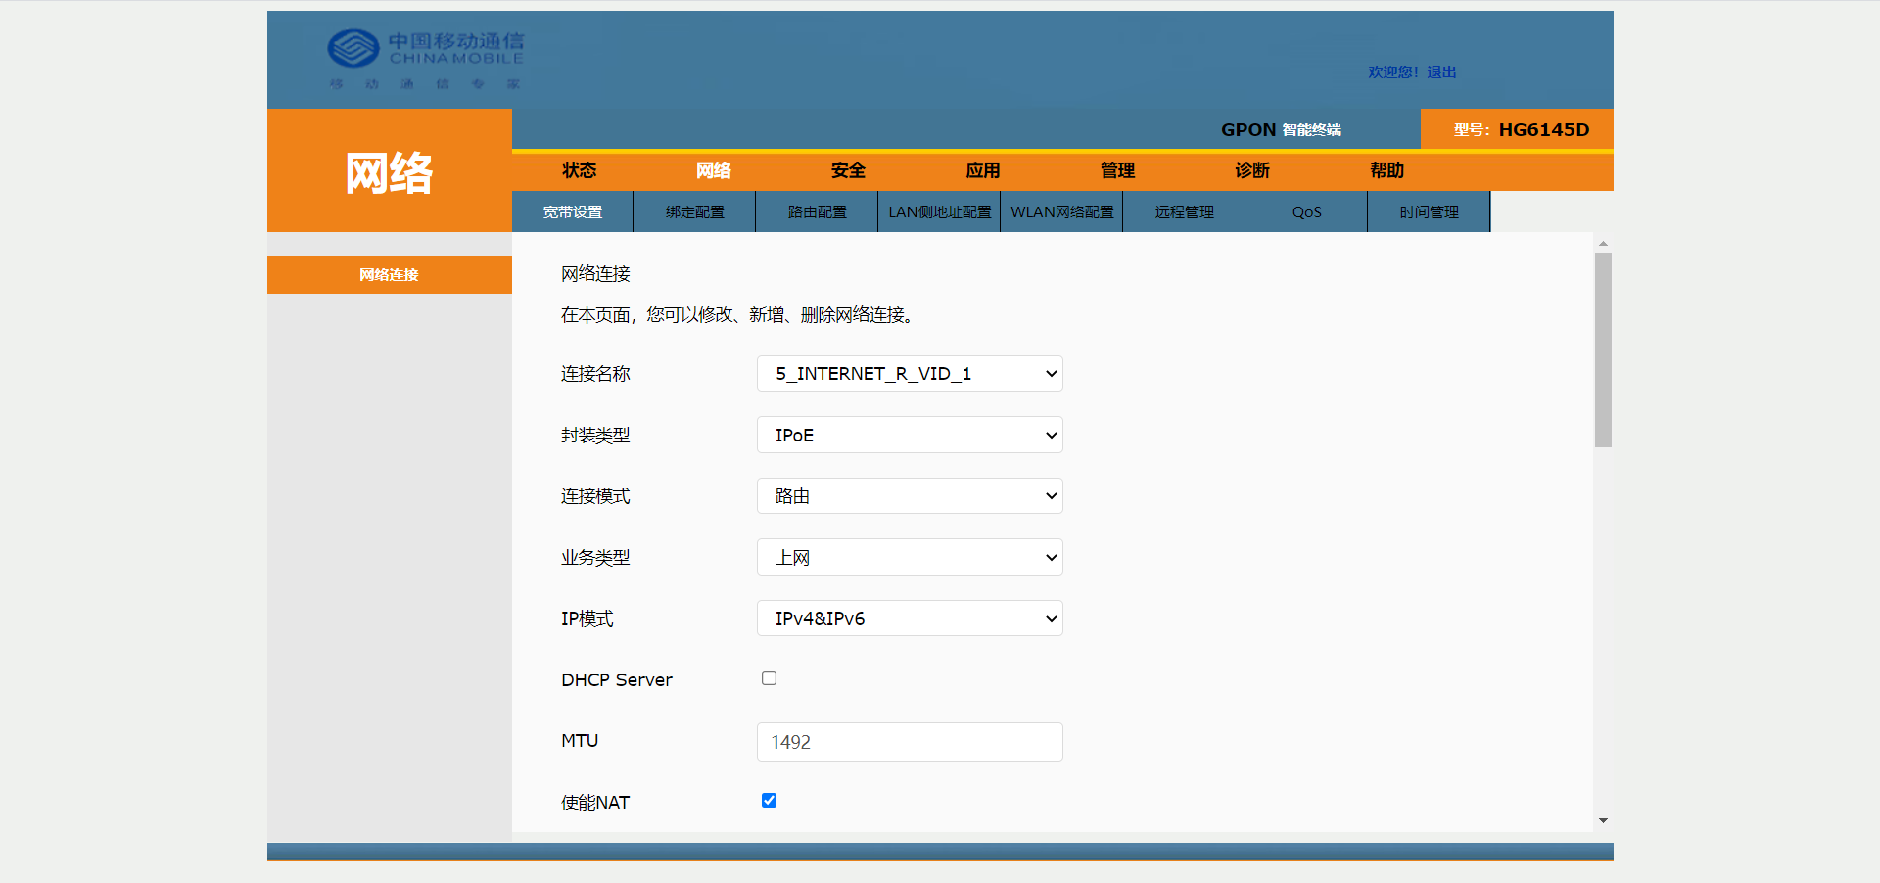Open the 路由配置 tab

point(817,212)
